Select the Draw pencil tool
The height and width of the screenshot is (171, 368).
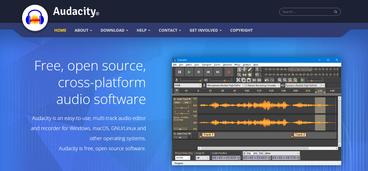[250, 70]
